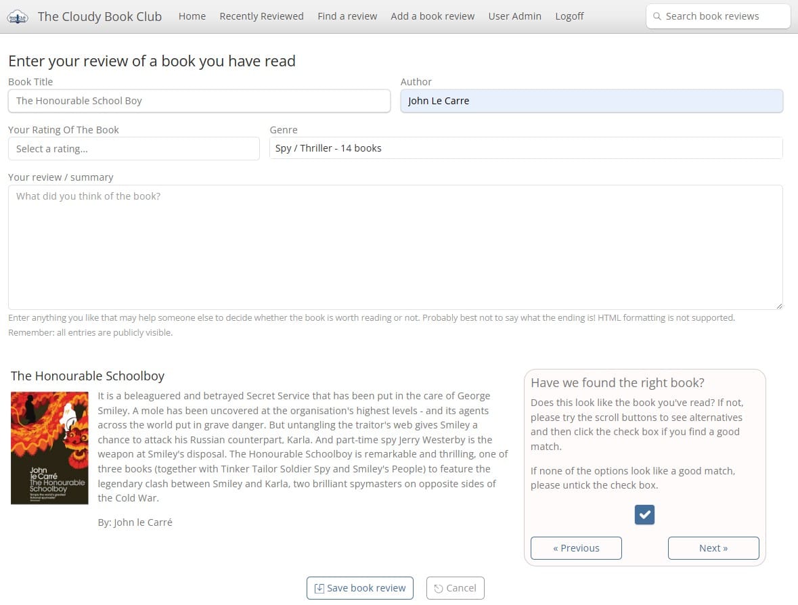Click the Save book review button
The width and height of the screenshot is (798, 605).
pos(360,588)
